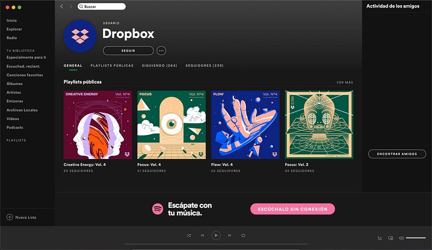432x250 pixels.
Task: Click '20 SEGUIDORES' under Creative Energy
Action: (x=78, y=171)
